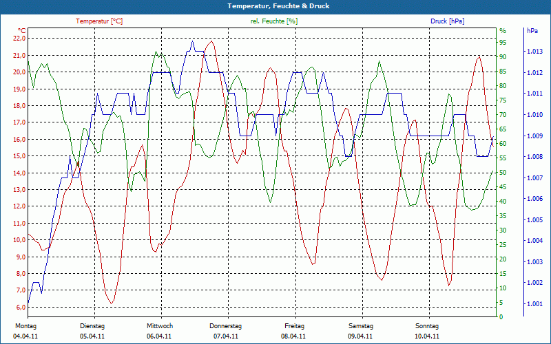Click the '°C' unit label on temperature axis
Viewport: 551px width, 344px height.
click(22, 30)
